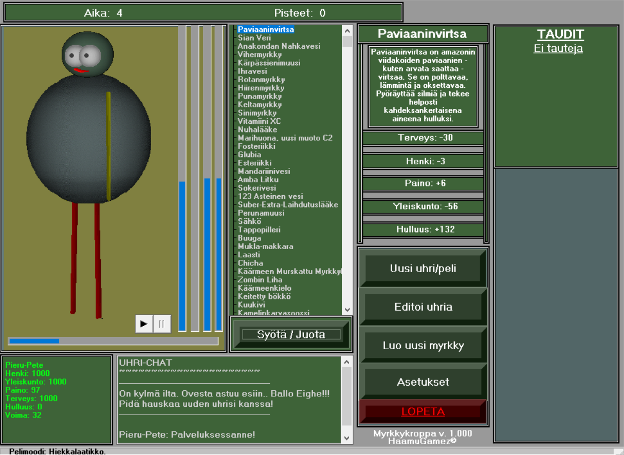Click poison list scroll up arrow
This screenshot has width=624, height=455.
click(347, 30)
